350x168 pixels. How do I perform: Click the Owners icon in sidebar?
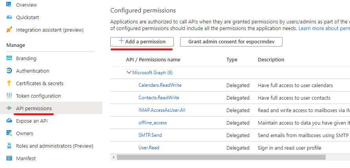point(9,133)
